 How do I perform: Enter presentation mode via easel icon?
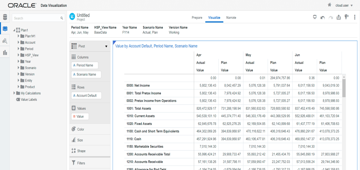tap(315, 17)
